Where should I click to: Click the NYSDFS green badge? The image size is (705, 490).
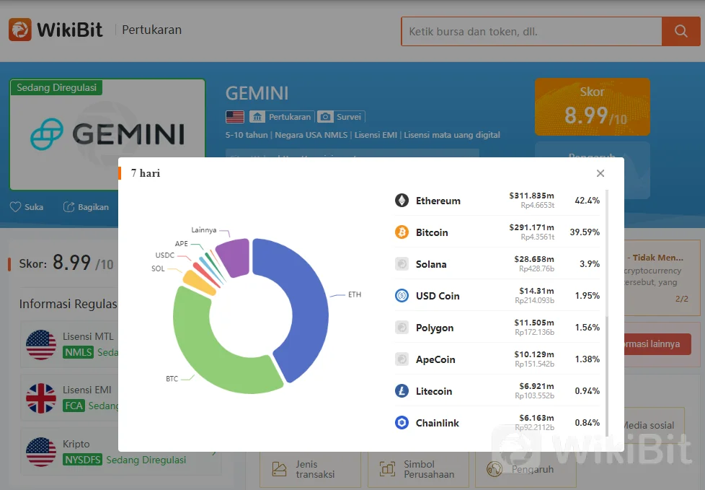[x=83, y=460]
